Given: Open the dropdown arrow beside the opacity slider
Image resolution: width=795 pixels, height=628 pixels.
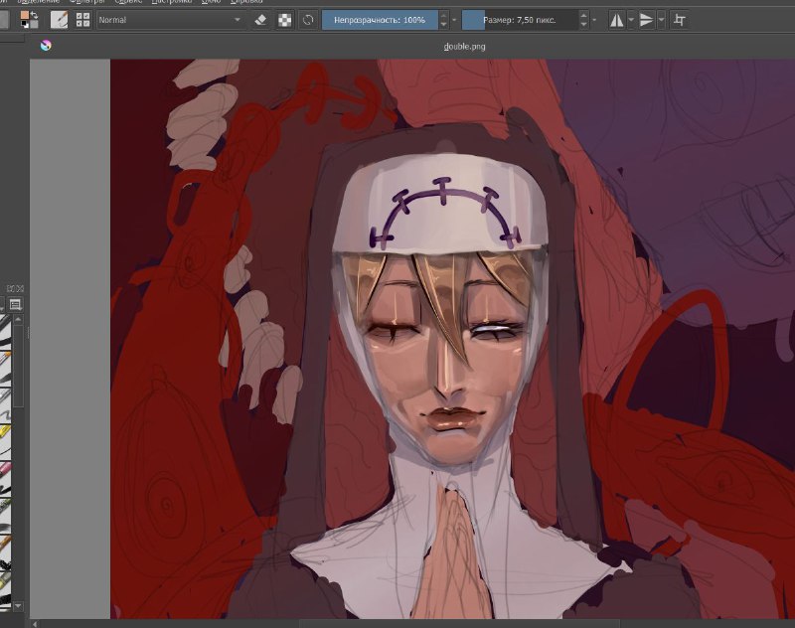Looking at the screenshot, I should click(454, 20).
